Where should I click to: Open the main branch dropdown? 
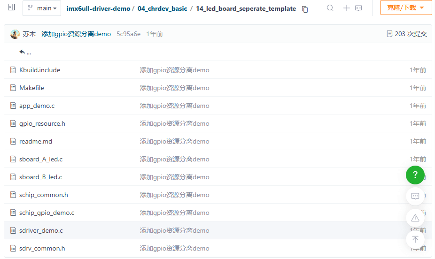tap(42, 8)
